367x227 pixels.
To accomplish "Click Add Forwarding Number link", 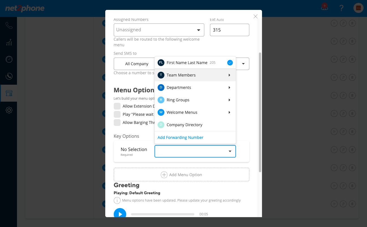I will tap(181, 137).
